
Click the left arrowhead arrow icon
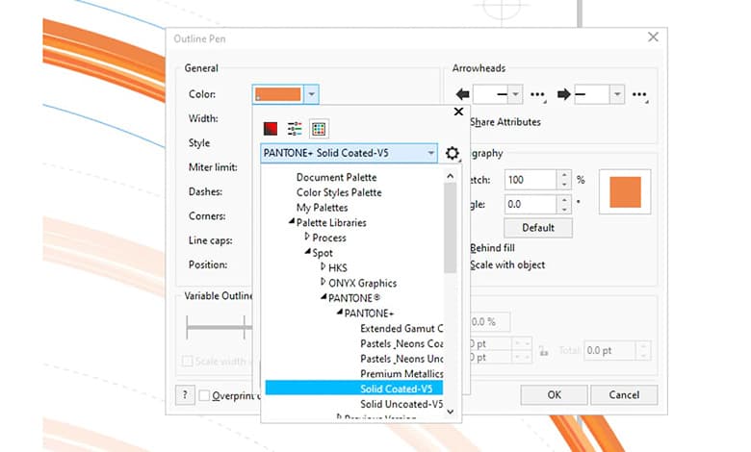pyautogui.click(x=463, y=94)
